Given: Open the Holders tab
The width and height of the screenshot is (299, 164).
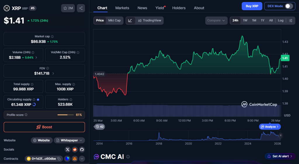Looking at the screenshot, I should pos(179,8).
